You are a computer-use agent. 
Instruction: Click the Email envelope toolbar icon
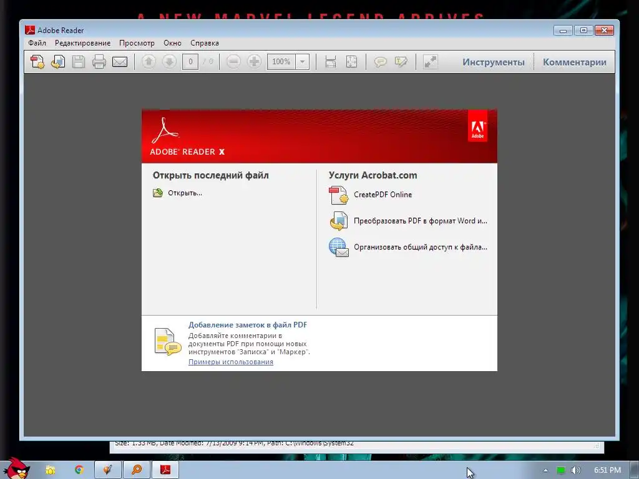pyautogui.click(x=120, y=62)
